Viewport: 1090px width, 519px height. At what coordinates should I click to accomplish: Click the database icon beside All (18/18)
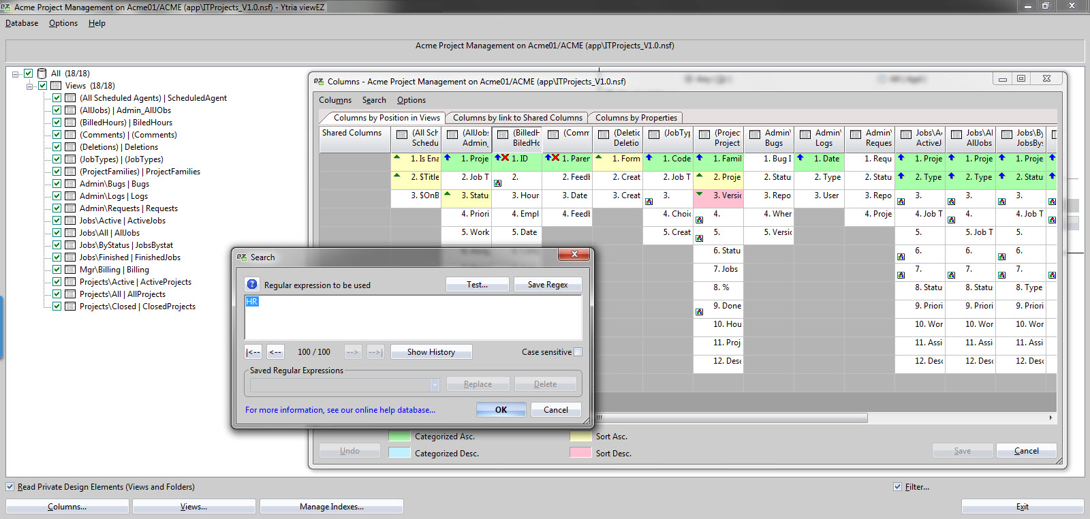click(42, 73)
